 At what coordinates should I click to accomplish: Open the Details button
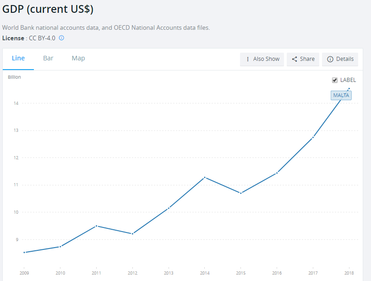[340, 59]
